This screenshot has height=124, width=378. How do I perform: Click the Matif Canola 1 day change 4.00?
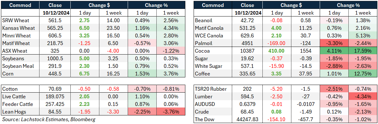(276, 28)
